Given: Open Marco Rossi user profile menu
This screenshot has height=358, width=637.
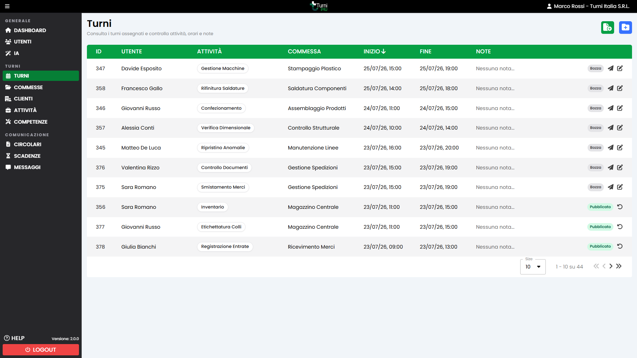Looking at the screenshot, I should pos(588,6).
